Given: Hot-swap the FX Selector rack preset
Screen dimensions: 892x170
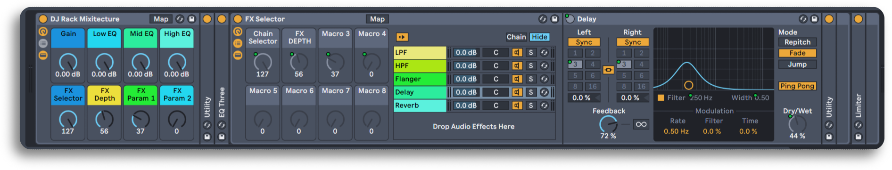Looking at the screenshot, I should point(543,19).
